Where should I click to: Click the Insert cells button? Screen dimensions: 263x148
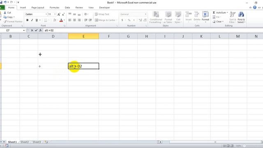[189, 17]
